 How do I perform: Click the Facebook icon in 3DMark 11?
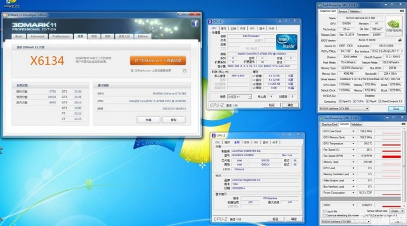click(x=195, y=23)
